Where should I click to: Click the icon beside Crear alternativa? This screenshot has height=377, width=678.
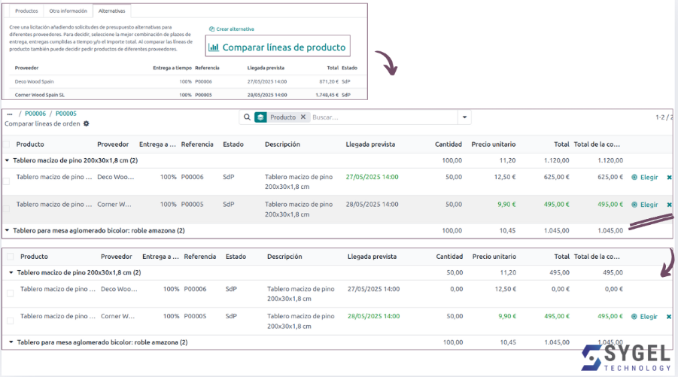pos(211,29)
